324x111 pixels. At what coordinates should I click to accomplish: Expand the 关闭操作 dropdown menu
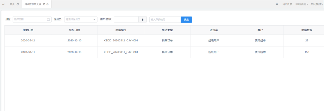tap(317, 4)
